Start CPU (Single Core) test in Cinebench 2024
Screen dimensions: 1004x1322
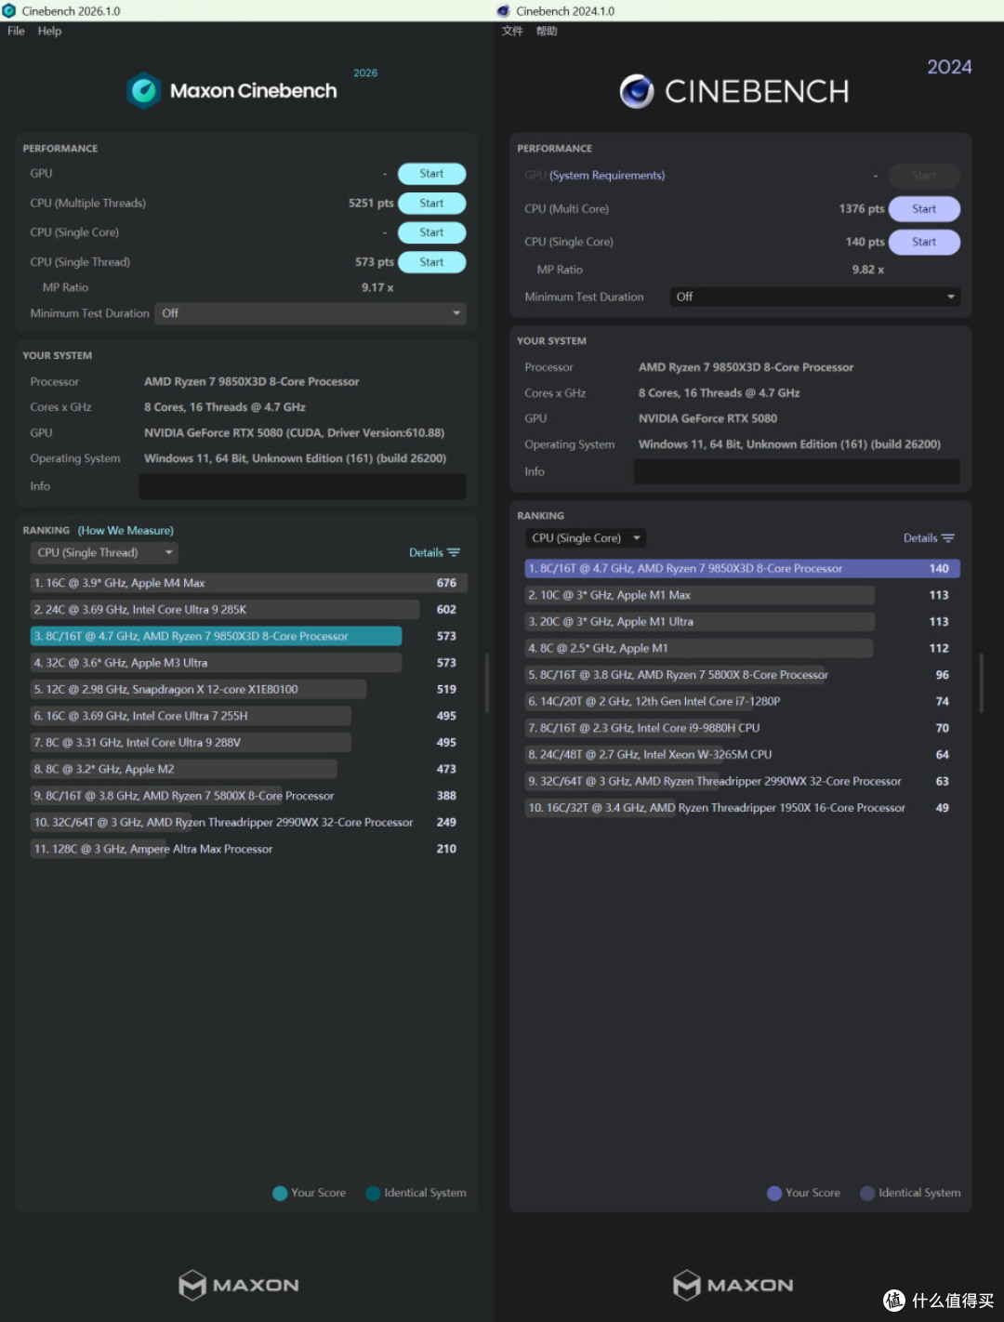[x=924, y=242]
